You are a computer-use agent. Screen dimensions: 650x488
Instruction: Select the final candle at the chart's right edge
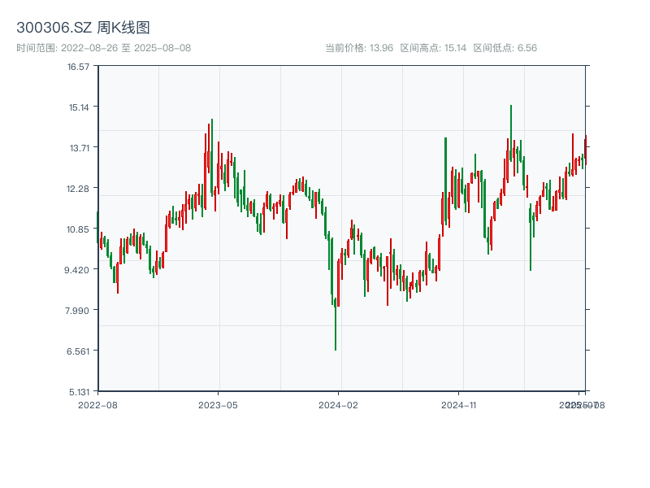[585, 150]
